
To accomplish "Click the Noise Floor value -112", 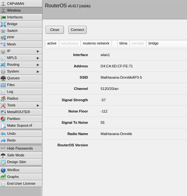I will 104,111.
